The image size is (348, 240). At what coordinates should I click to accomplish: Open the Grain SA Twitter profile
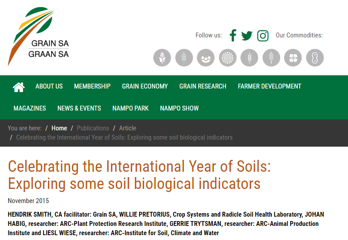coord(247,36)
